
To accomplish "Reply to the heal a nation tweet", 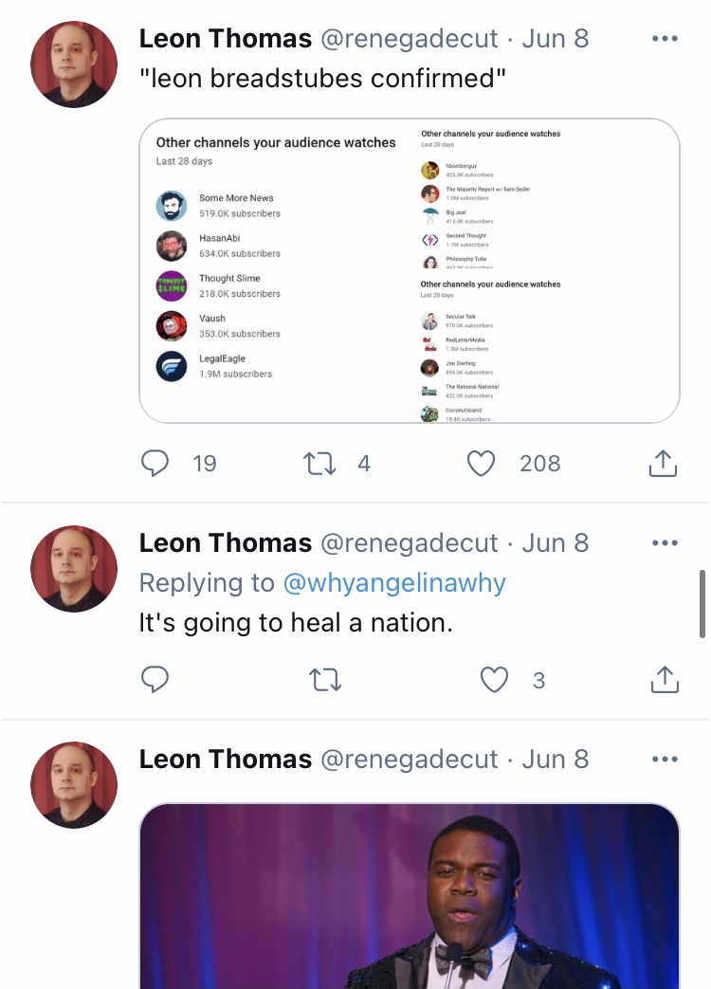I will tap(155, 679).
